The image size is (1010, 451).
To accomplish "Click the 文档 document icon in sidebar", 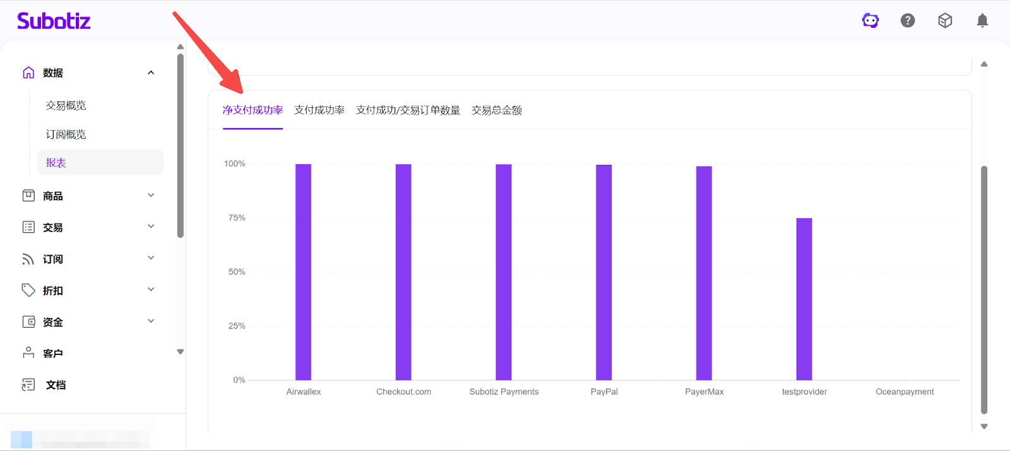I will 28,385.
